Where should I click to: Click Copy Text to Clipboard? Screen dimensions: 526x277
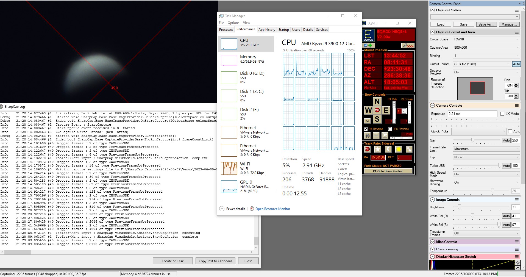(215, 261)
